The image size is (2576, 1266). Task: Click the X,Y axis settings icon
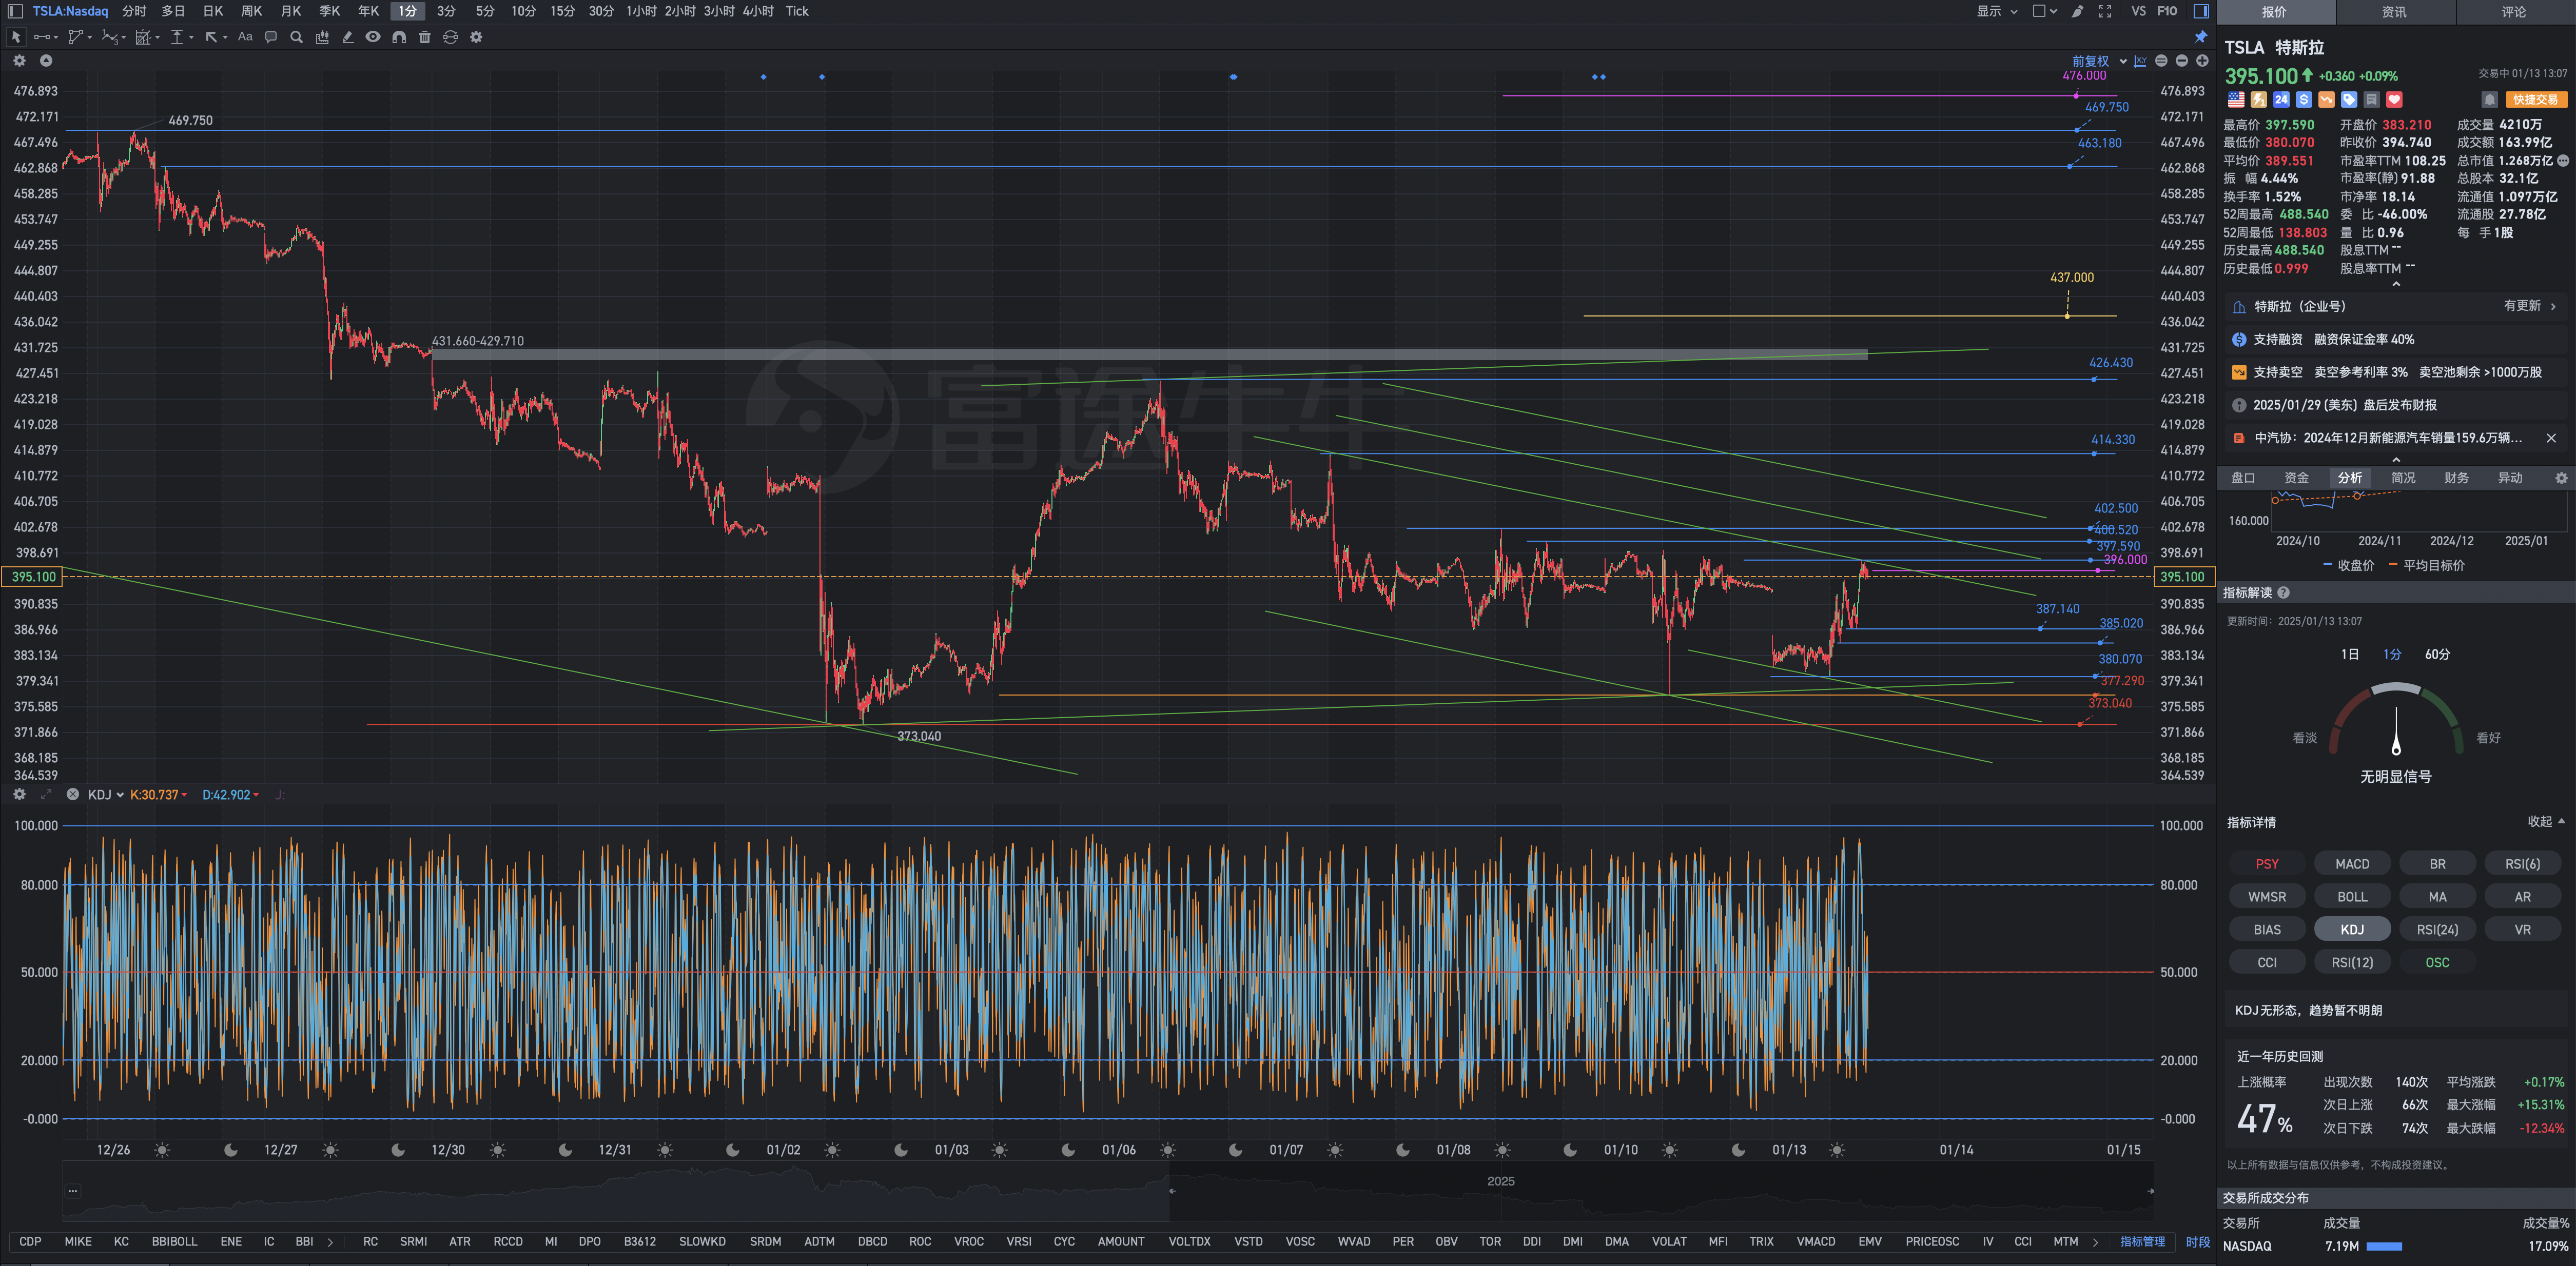(x=2140, y=61)
